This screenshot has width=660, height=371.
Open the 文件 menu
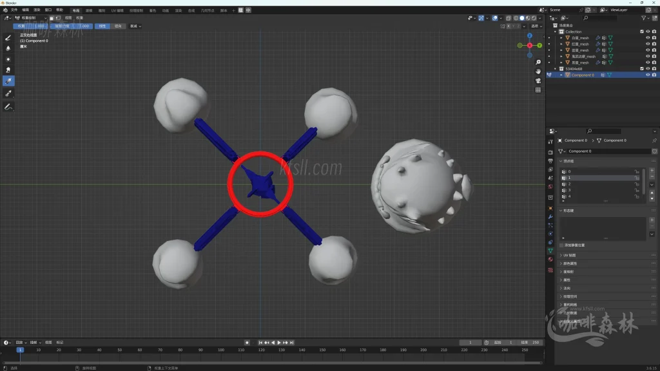tap(14, 10)
